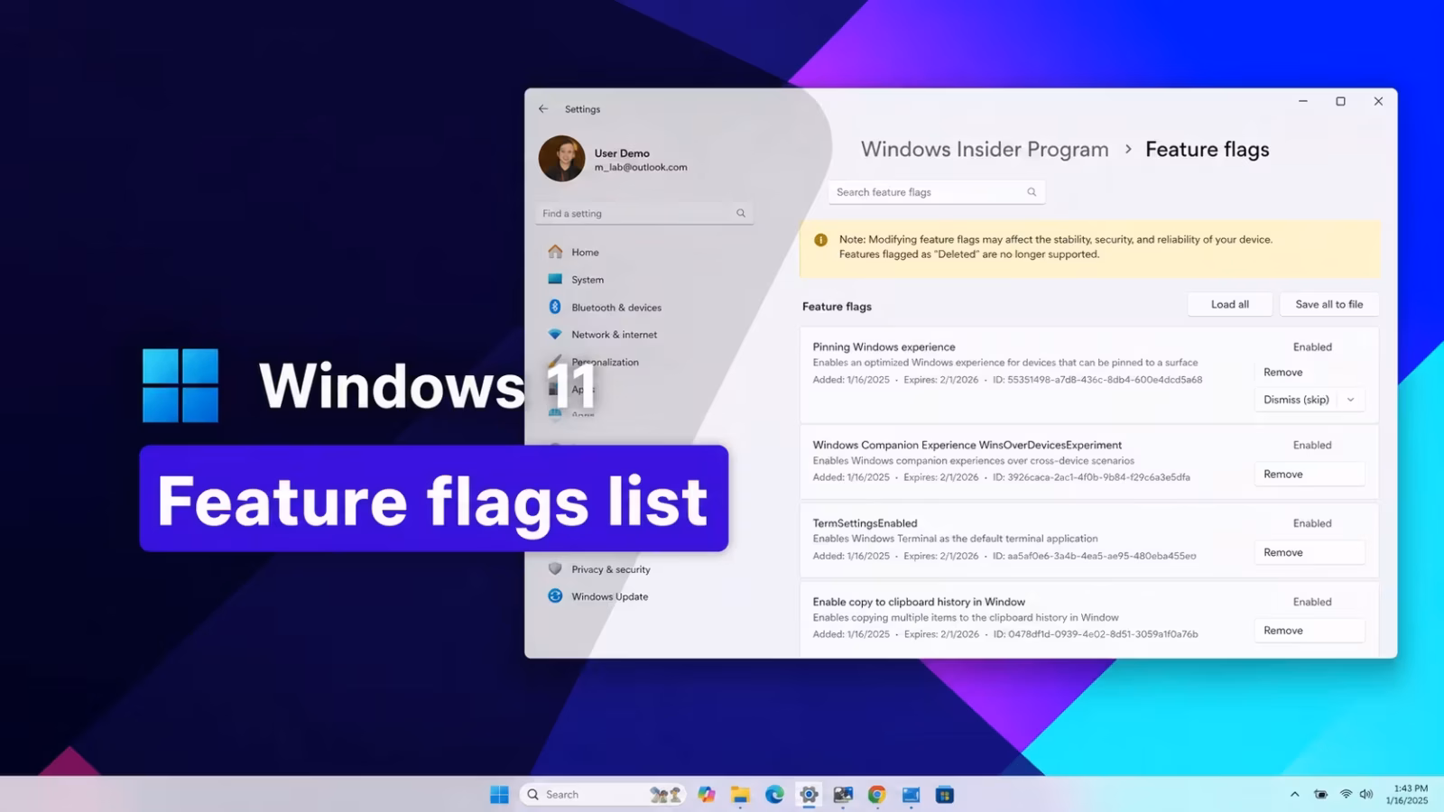Open Copilot from the taskbar
Screen dimensions: 1444x812
pyautogui.click(x=707, y=795)
